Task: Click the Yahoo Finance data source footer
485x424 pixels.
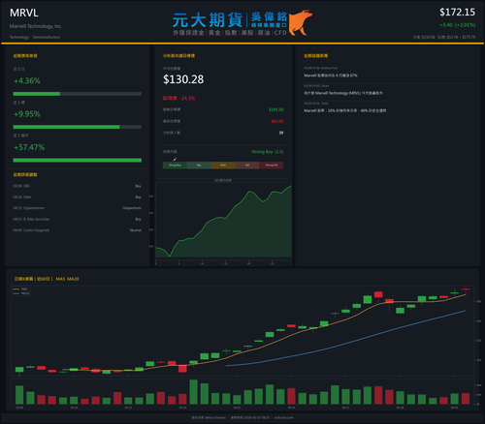Action: pyautogui.click(x=209, y=417)
